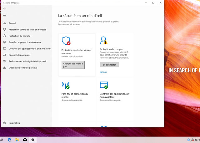This screenshot has width=200, height=143.
Task: Click Bluetooth icon in system tray
Action: point(188,140)
